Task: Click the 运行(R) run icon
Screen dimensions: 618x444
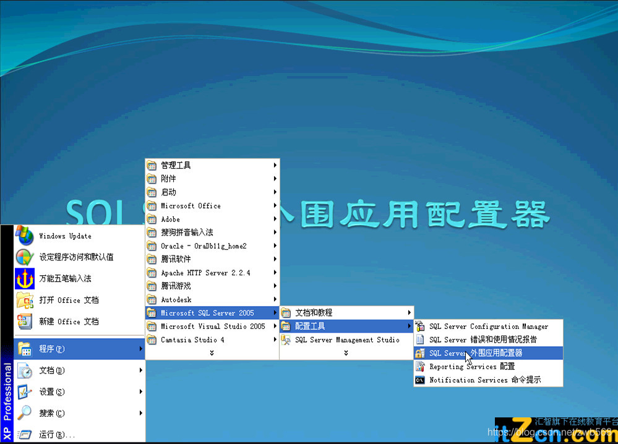Action: click(x=25, y=435)
